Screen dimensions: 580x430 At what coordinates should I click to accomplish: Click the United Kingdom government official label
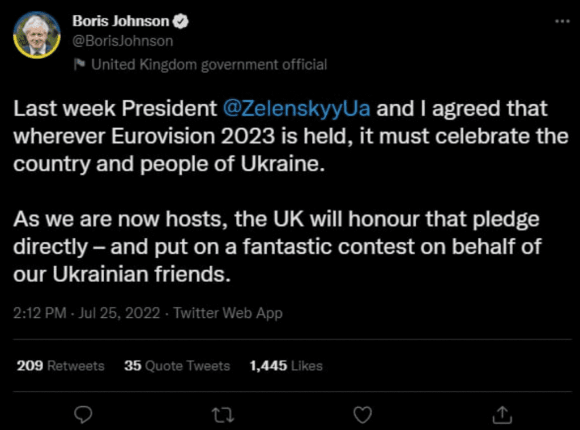209,65
